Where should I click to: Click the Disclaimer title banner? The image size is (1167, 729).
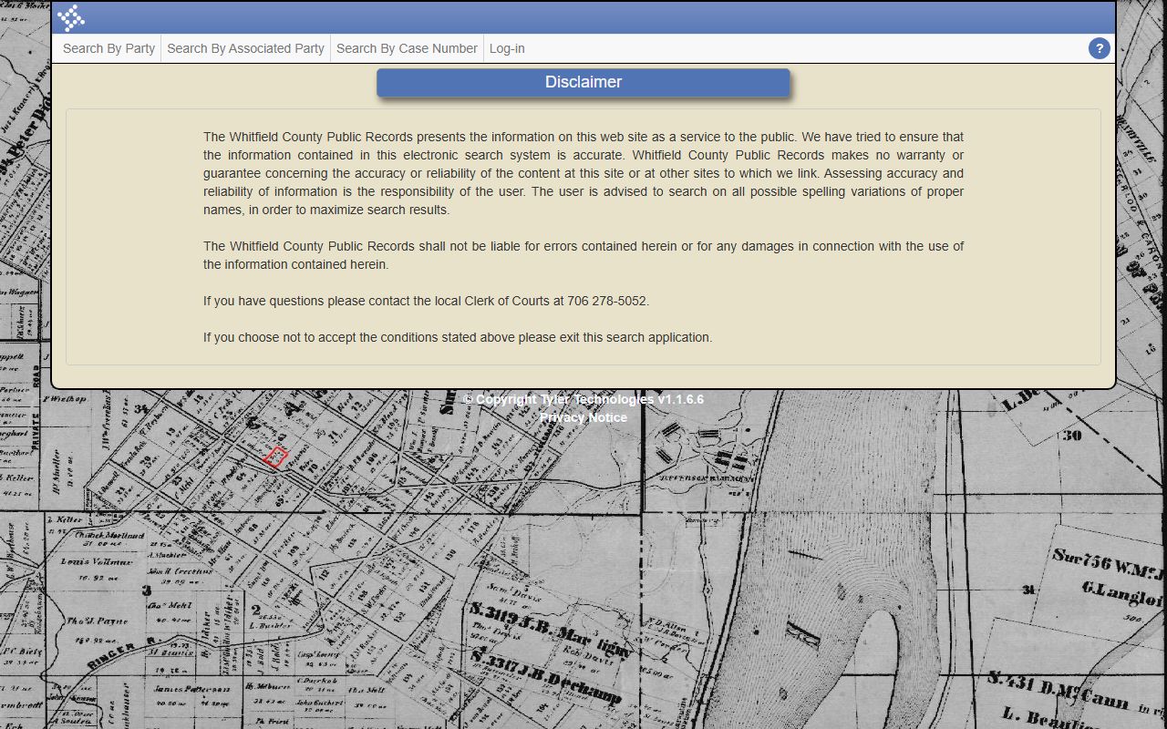point(583,82)
